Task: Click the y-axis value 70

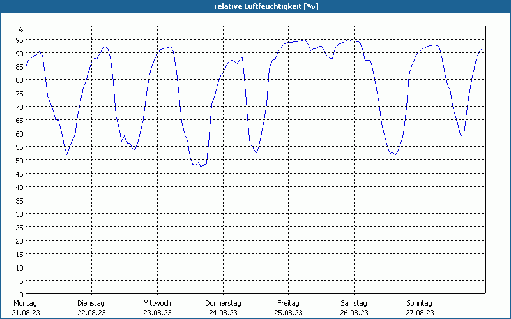Action: click(20, 107)
